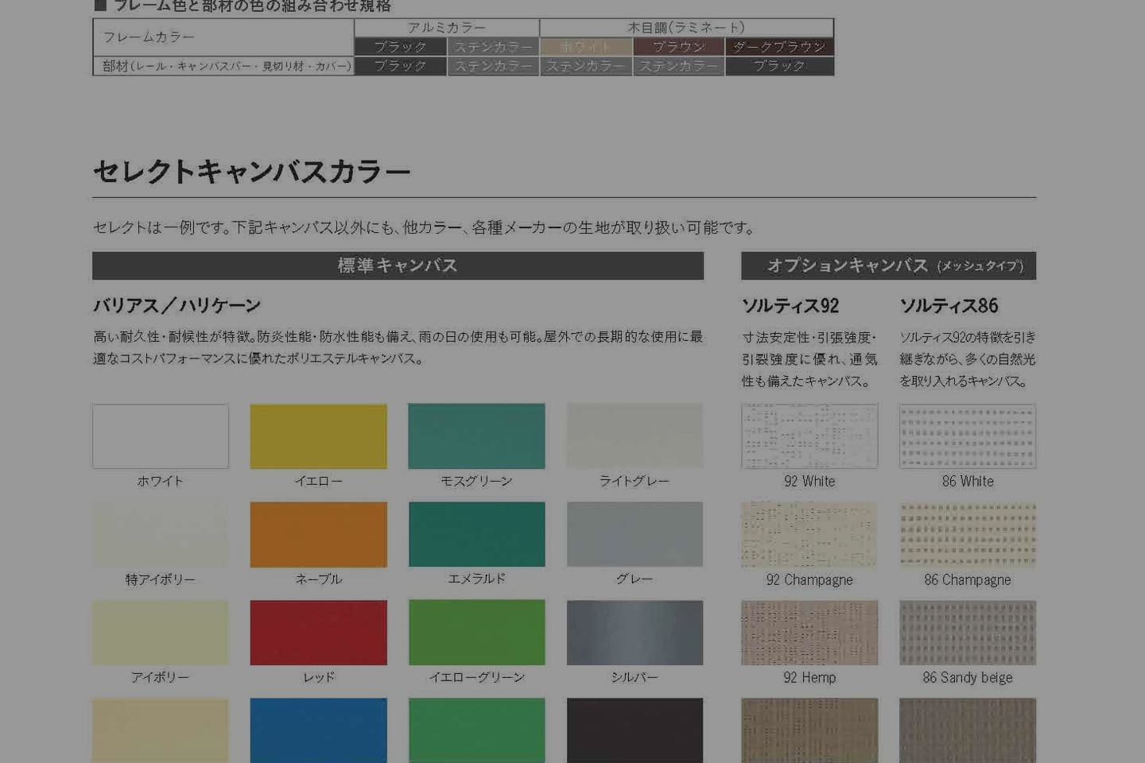This screenshot has width=1145, height=763.
Task: Select the イエローグリーン canvas color swatch
Action: click(x=476, y=632)
